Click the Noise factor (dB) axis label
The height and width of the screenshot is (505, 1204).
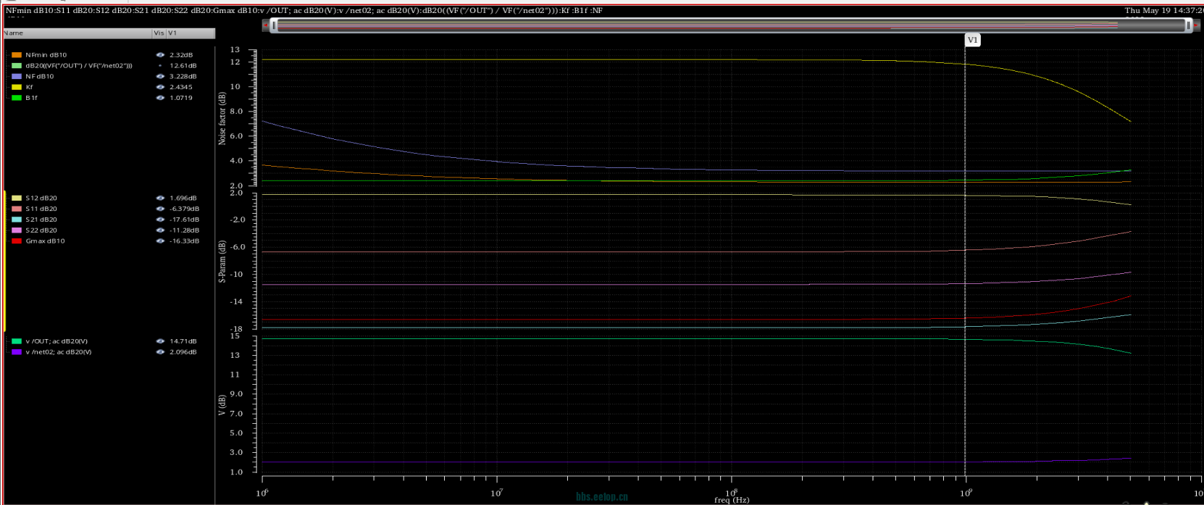coord(222,117)
